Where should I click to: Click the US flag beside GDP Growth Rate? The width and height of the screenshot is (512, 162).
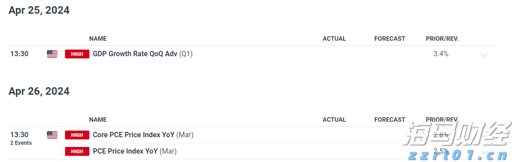point(52,54)
